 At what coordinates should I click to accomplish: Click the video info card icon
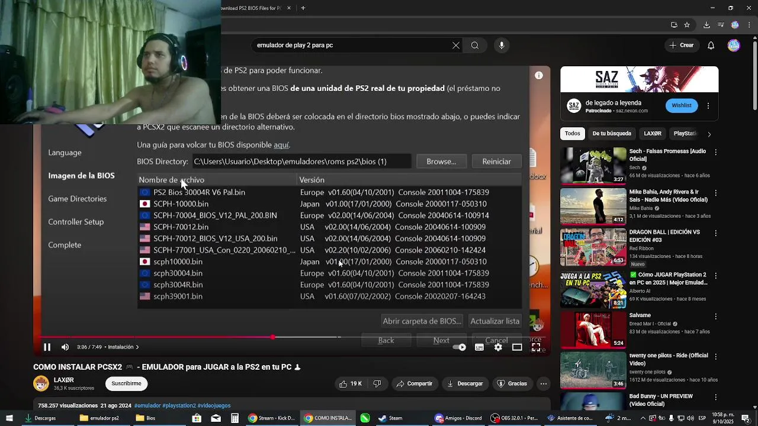click(x=539, y=76)
